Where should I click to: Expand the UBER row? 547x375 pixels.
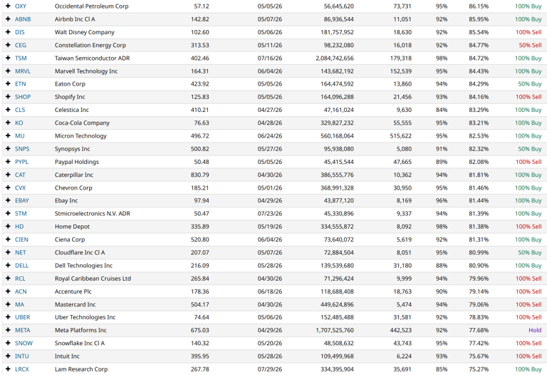[x=8, y=317]
